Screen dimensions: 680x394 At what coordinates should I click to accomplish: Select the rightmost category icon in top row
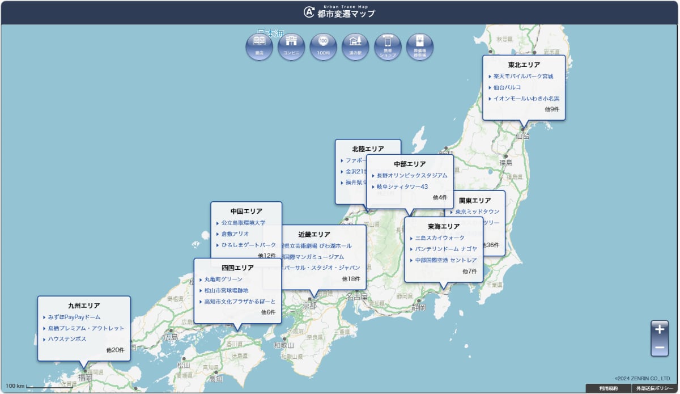pyautogui.click(x=420, y=46)
